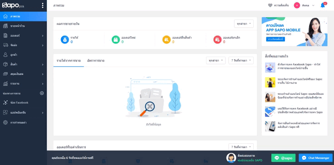Open the Anna account dropdown

pyautogui.click(x=304, y=5)
